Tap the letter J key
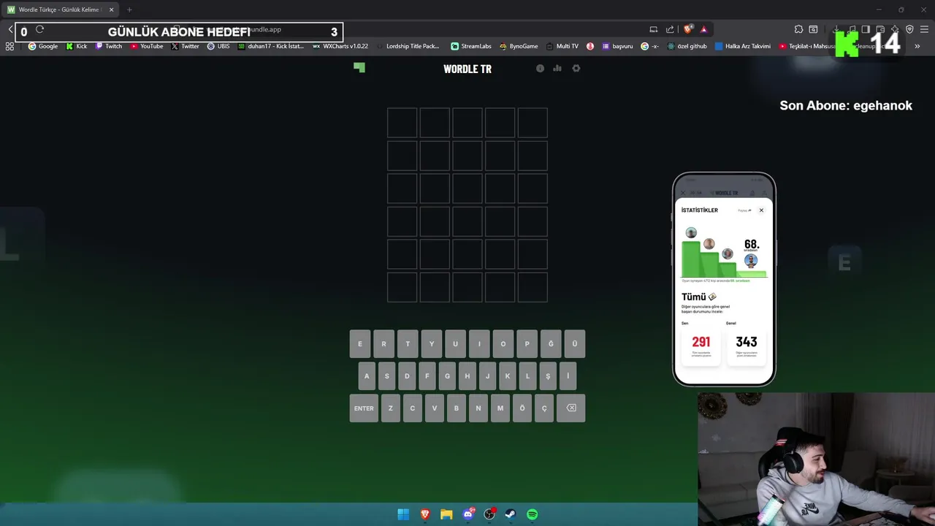The width and height of the screenshot is (935, 526). click(487, 376)
